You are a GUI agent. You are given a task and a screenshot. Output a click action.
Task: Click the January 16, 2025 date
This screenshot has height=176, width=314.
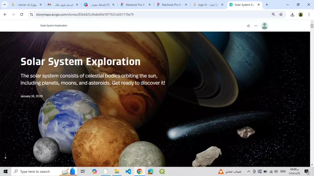pyautogui.click(x=32, y=96)
